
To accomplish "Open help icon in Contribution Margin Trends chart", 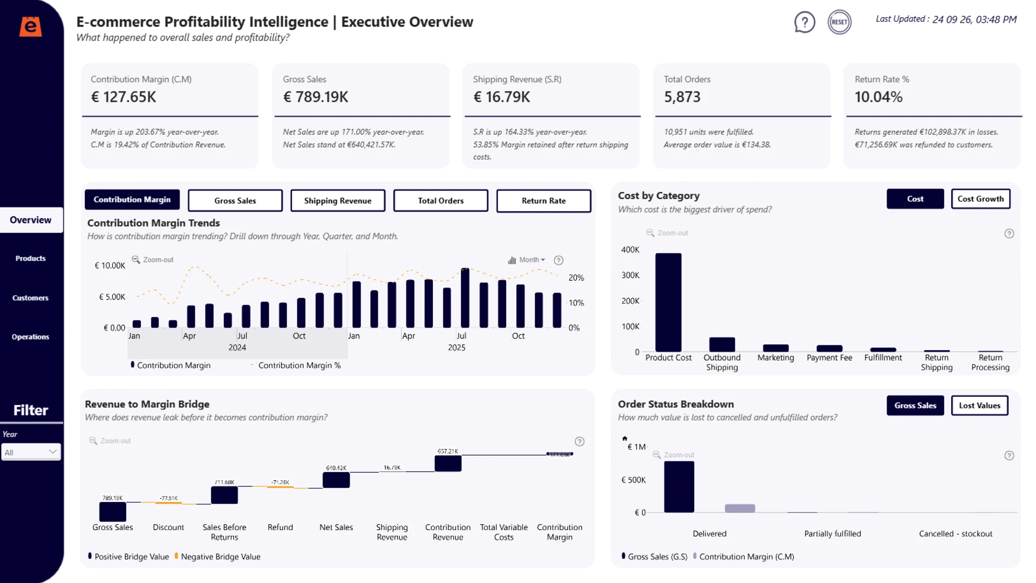I will pos(559,260).
